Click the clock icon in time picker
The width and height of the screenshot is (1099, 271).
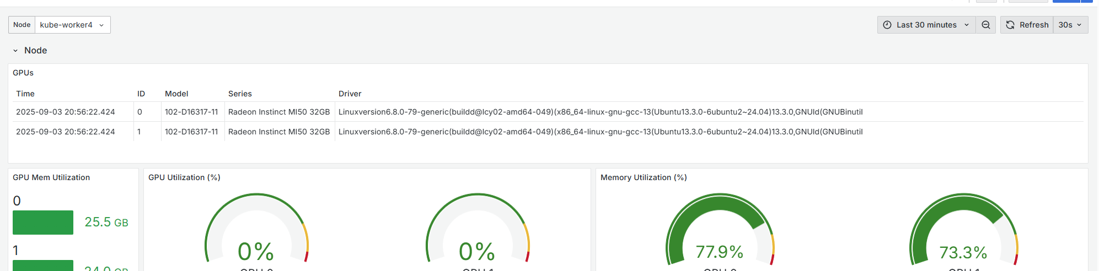(887, 25)
